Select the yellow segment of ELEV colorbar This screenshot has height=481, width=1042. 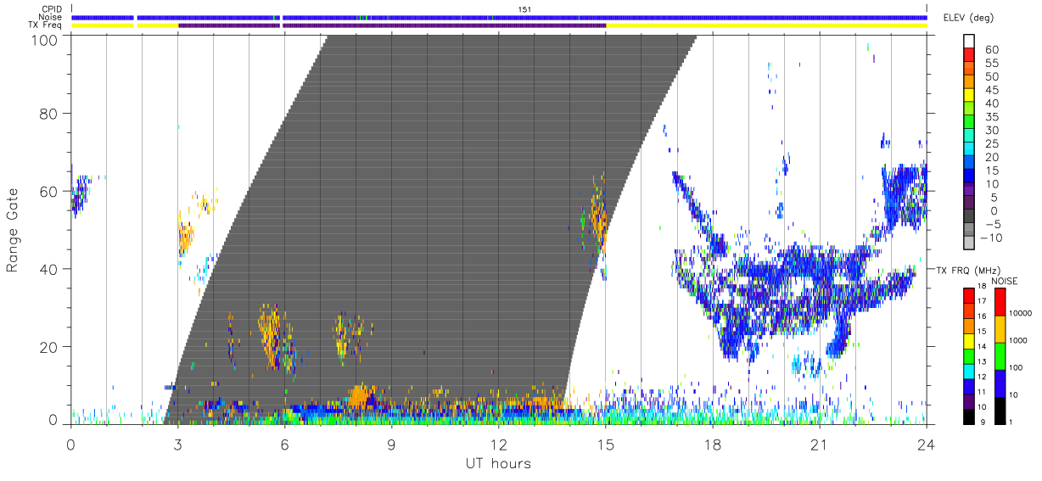[x=970, y=96]
